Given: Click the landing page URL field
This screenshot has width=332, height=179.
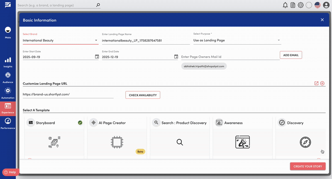Looking at the screenshot, I should tap(68, 94).
